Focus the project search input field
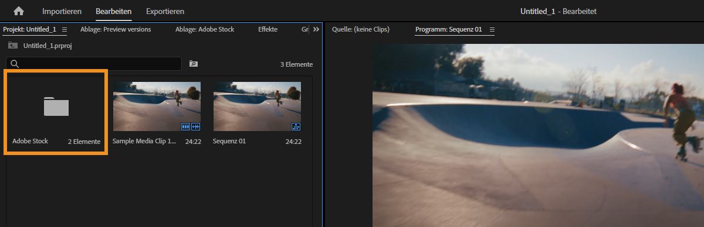The height and width of the screenshot is (227, 704). pyautogui.click(x=94, y=64)
